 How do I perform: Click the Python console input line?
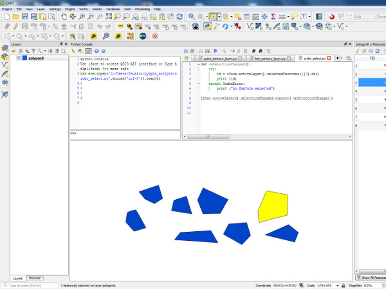125,134
